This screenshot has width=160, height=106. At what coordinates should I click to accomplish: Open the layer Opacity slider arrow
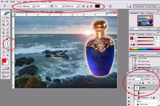pos(158,79)
